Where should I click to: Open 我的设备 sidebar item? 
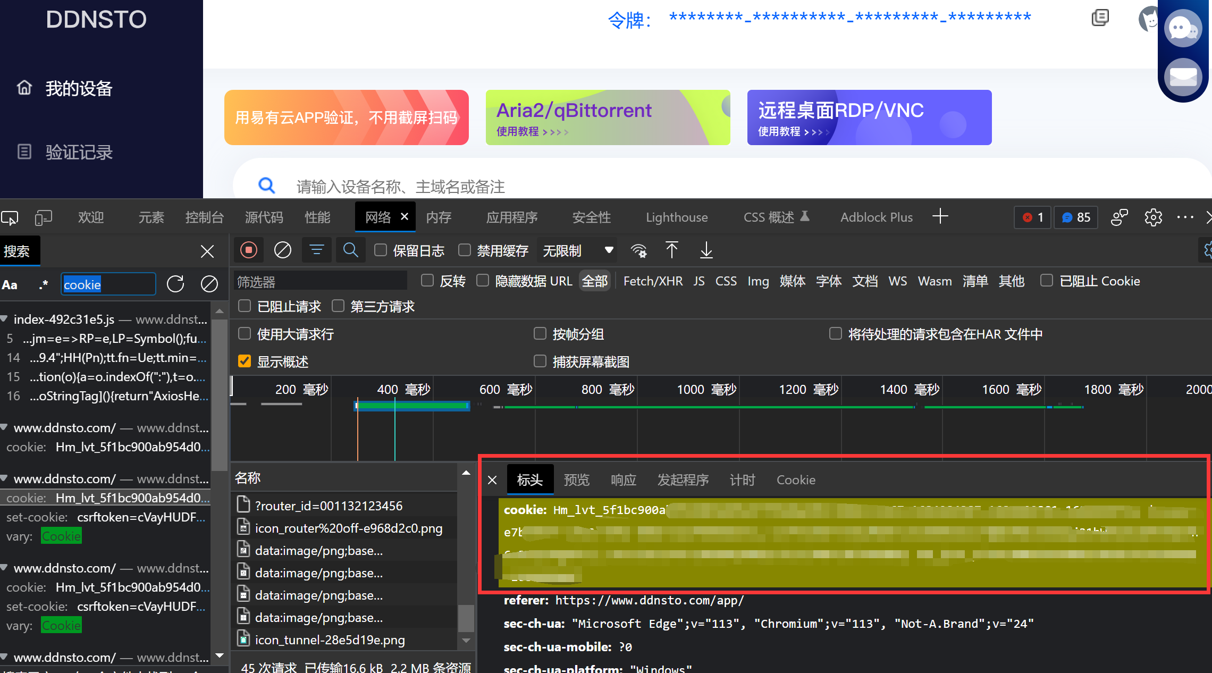79,88
